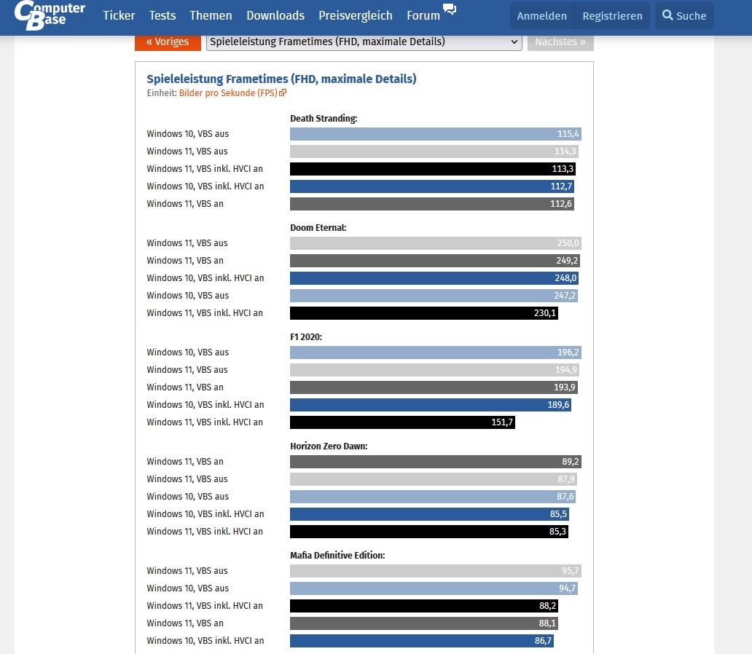Select the Mafia 86,7 bar
This screenshot has width=752, height=654.
422,641
